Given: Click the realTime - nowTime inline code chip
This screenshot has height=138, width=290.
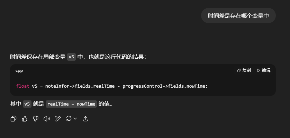Looking at the screenshot, I should 71,104.
